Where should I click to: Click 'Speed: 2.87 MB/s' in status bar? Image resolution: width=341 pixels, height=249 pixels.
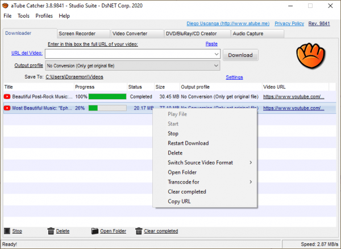tap(319, 244)
